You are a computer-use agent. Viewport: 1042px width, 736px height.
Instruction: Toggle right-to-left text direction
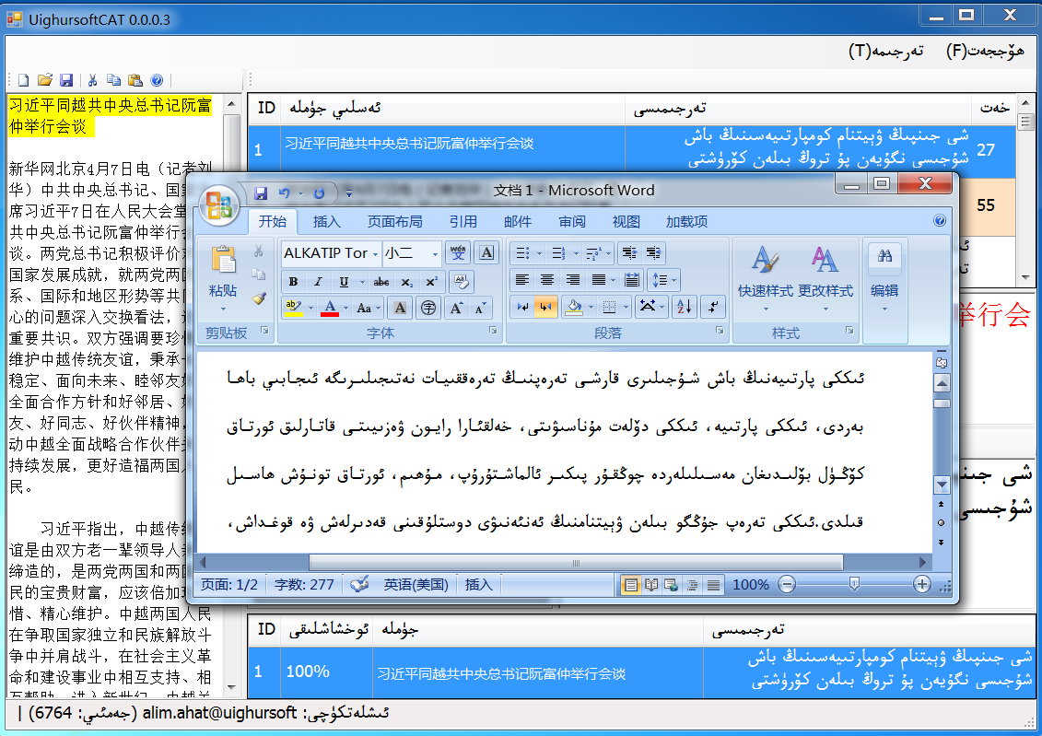[x=545, y=306]
